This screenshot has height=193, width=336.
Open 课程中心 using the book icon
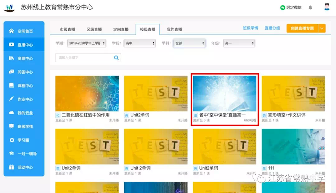[11, 85]
